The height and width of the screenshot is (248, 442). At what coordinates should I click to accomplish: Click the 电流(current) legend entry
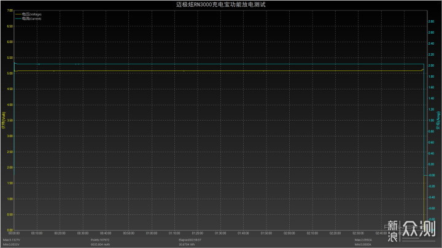(x=28, y=18)
